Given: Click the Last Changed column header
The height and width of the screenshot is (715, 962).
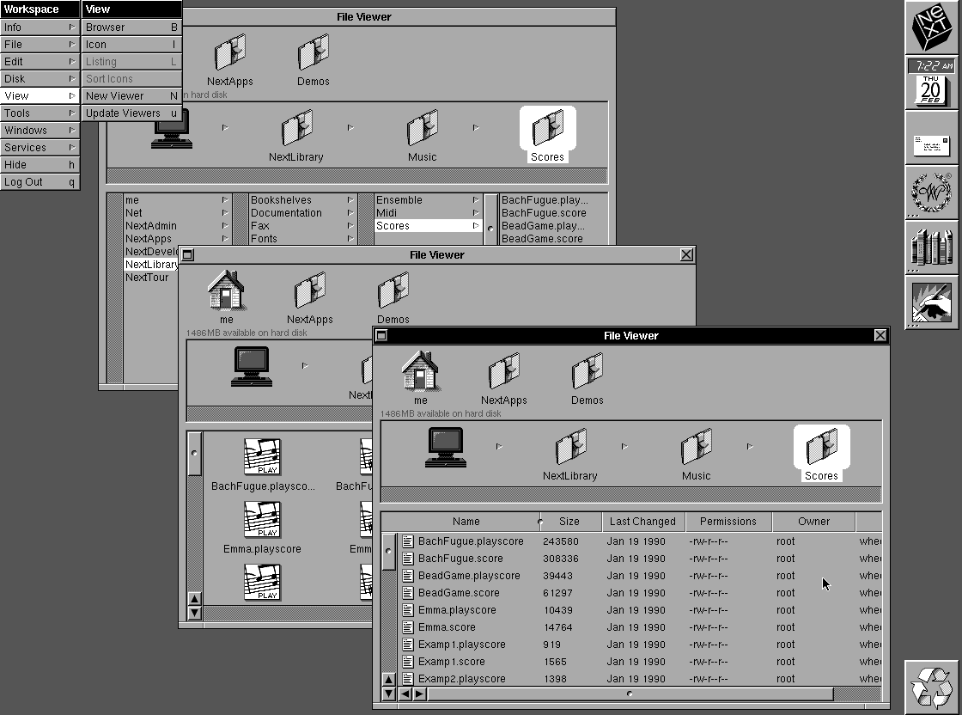Looking at the screenshot, I should tap(642, 521).
